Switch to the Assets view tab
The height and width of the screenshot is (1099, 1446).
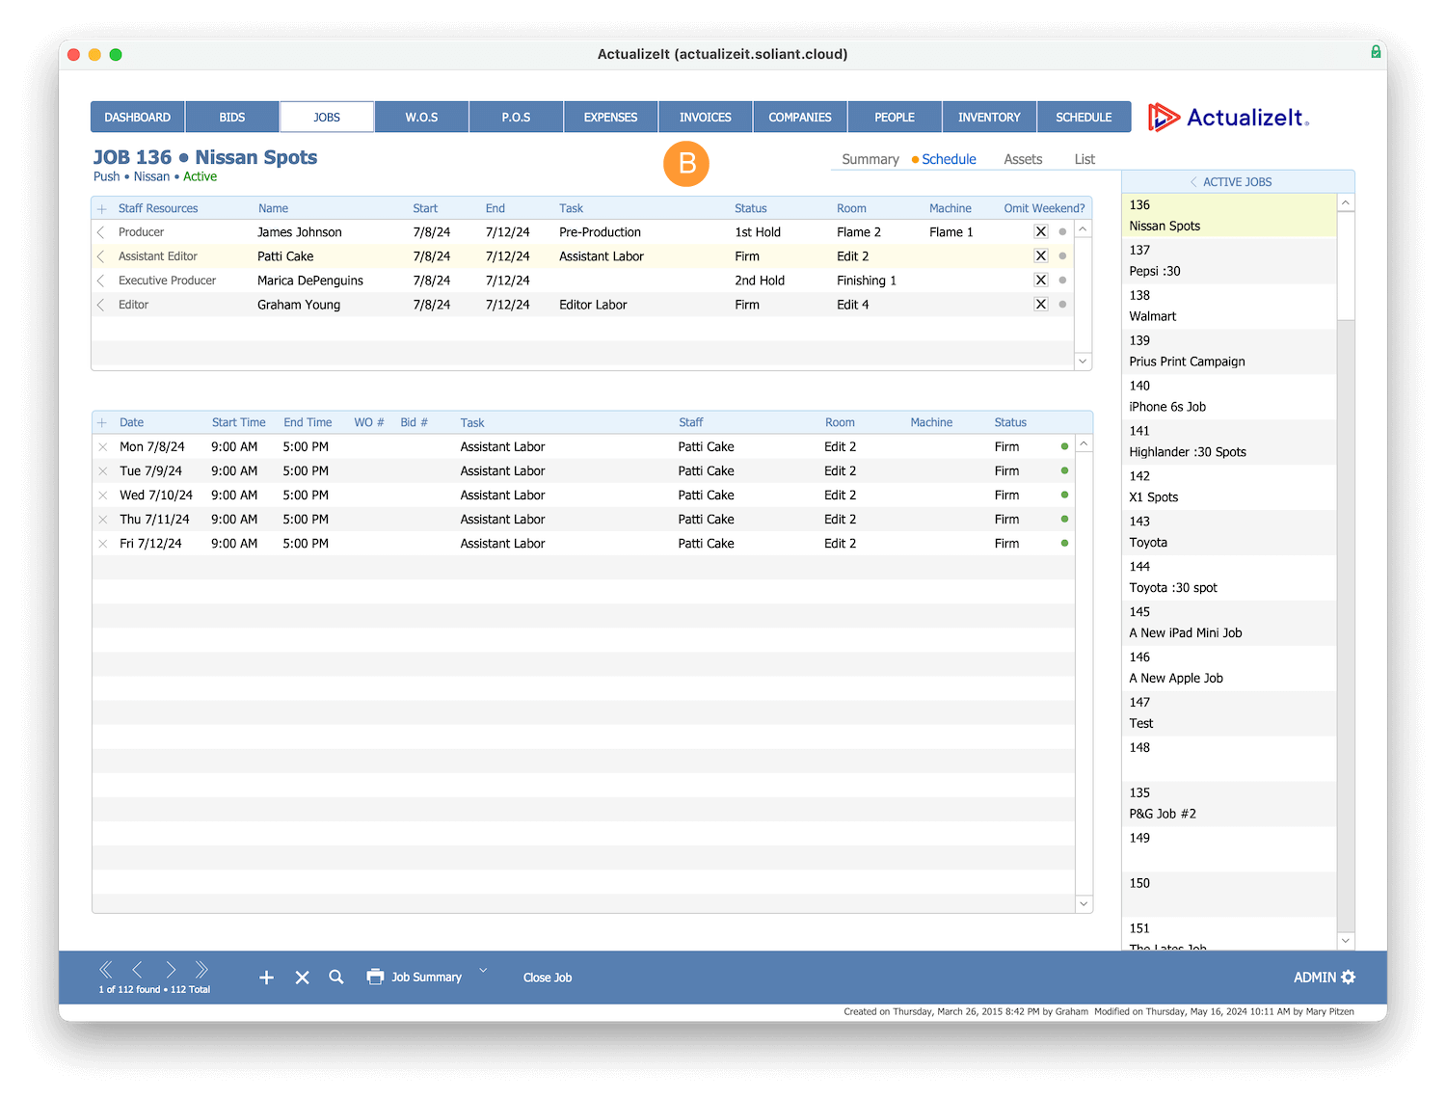tap(1023, 159)
